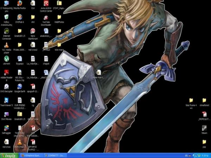The image size is (211, 158).
Task: Select the DVDFab 6 icon
Action: (x=19, y=17)
